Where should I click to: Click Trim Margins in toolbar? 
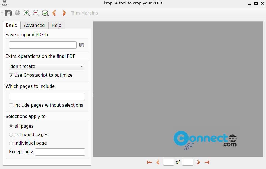(x=84, y=13)
